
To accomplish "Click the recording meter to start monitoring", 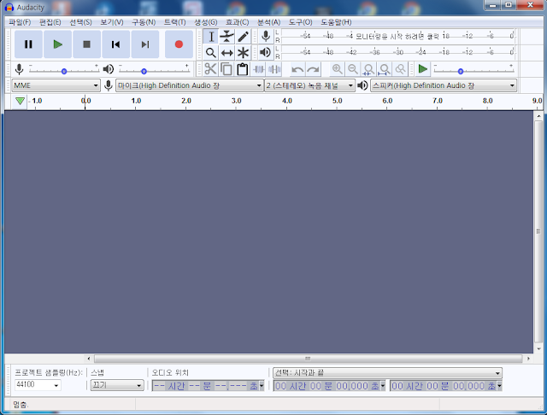I will [x=397, y=36].
